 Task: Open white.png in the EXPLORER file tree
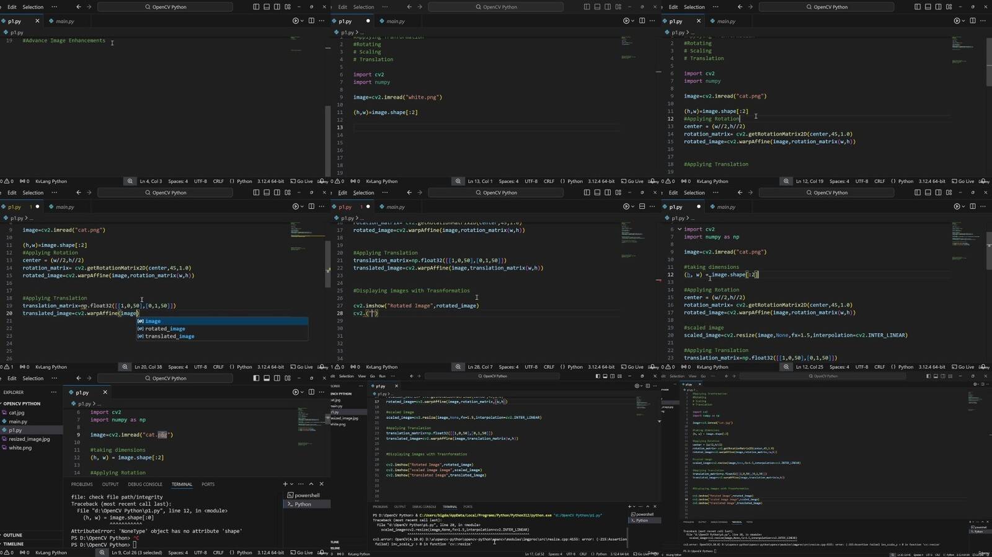click(x=20, y=448)
